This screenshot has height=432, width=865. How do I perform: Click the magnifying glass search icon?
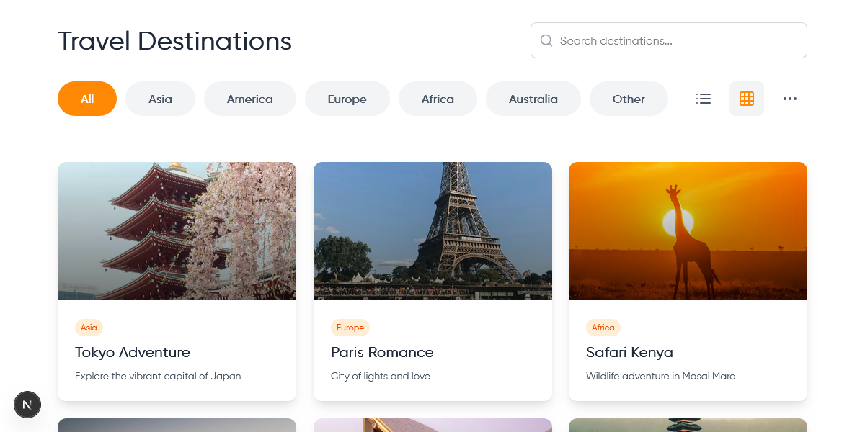(x=546, y=40)
